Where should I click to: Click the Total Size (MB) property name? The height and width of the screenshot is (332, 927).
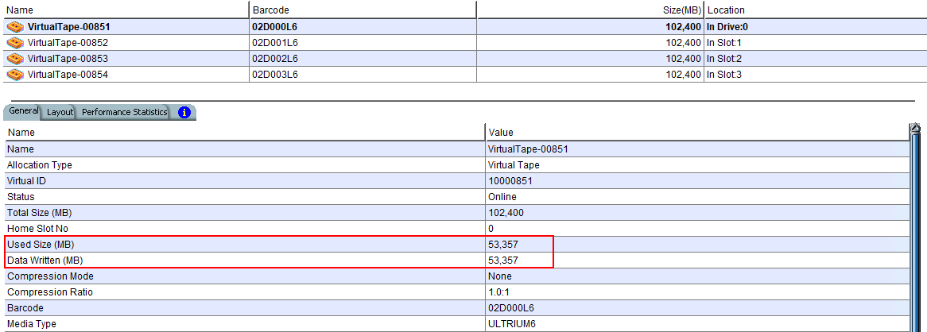(40, 213)
